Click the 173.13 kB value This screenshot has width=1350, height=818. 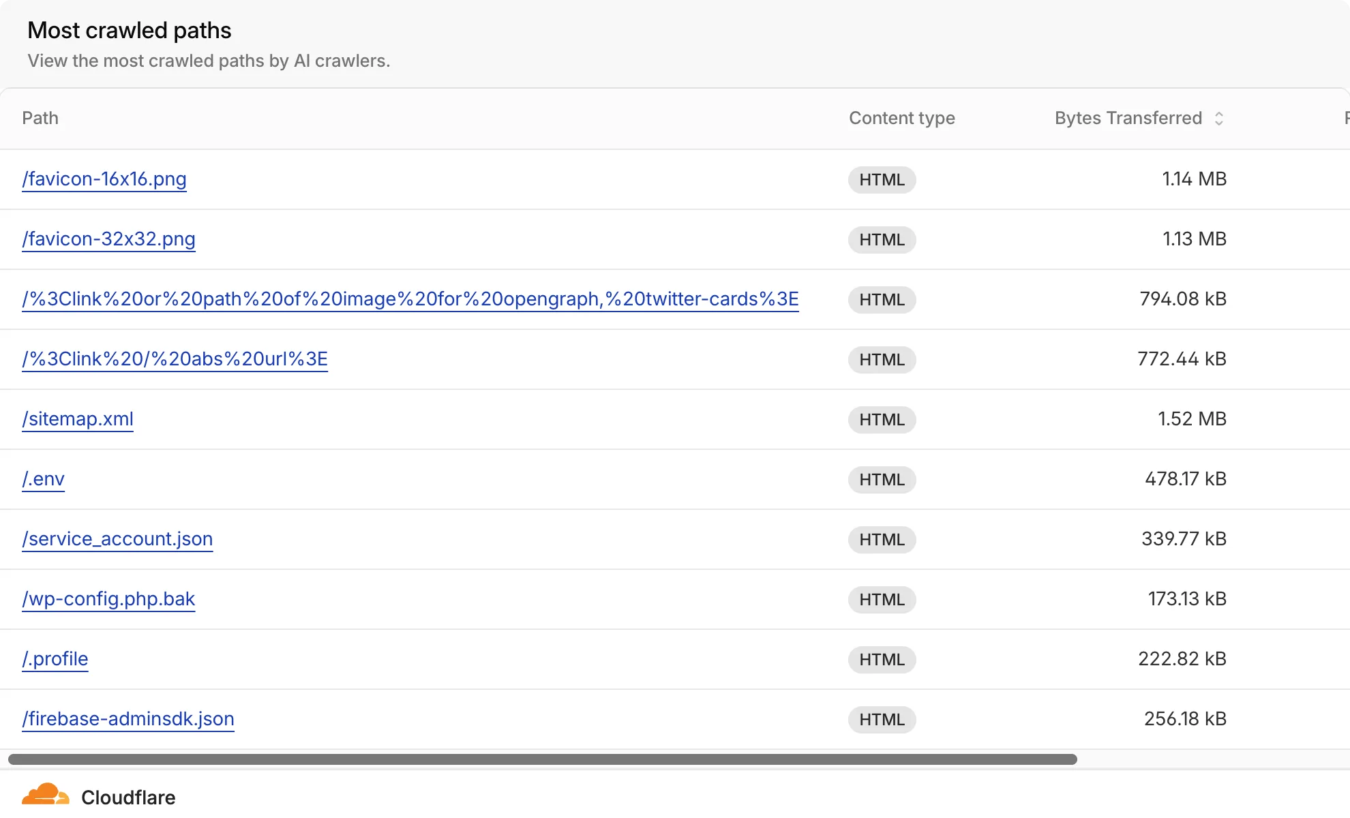pyautogui.click(x=1187, y=599)
